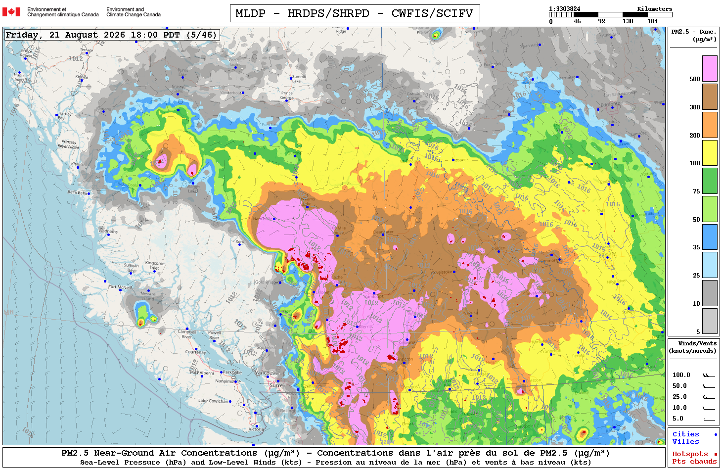Click the Hotspots Pts chauds legend label
Screen dimensions: 722x470
coord(694,458)
